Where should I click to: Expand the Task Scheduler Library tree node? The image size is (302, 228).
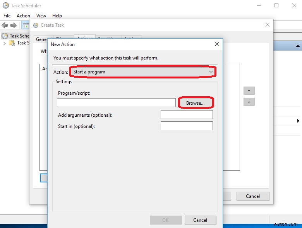tap(4, 43)
